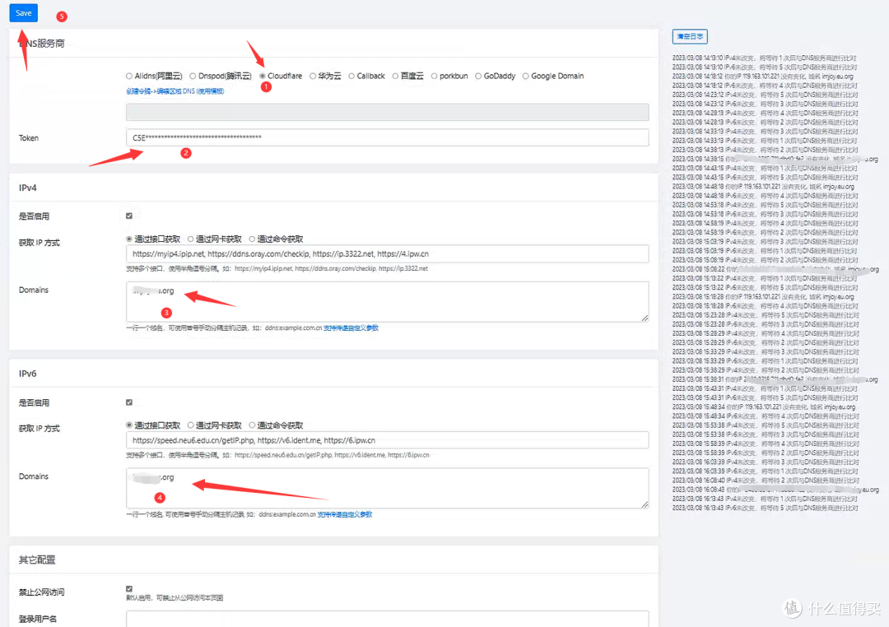Screen dimensions: 889x627
Task: Select IPv4 通过命令获取 method
Action: 252,239
